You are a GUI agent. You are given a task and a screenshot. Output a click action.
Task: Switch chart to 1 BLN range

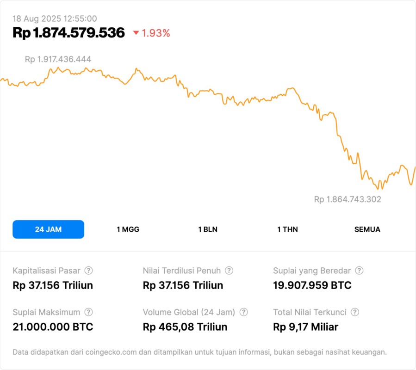tap(208, 229)
